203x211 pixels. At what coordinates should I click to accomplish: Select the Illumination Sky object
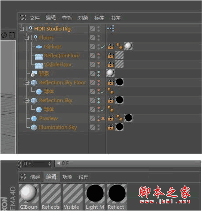pos(58,127)
